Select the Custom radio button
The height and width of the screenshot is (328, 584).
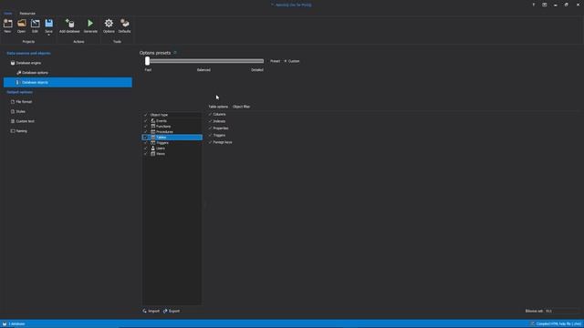coord(292,61)
